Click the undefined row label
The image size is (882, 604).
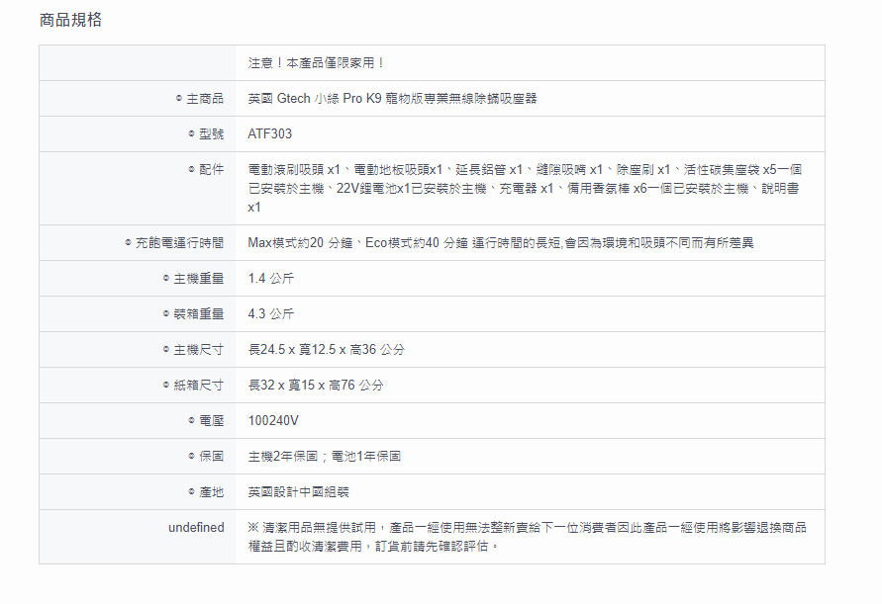click(x=196, y=528)
